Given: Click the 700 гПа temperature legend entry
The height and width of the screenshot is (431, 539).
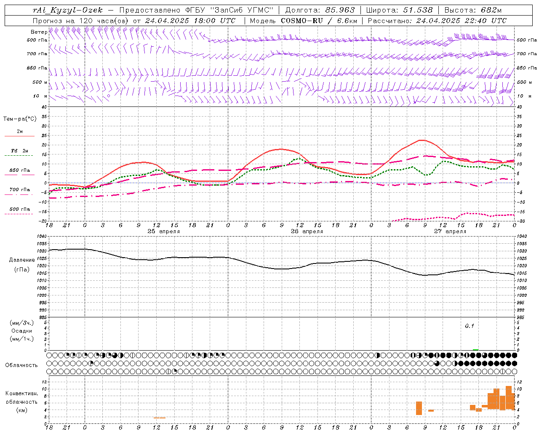Looking at the screenshot, I should tap(20, 190).
